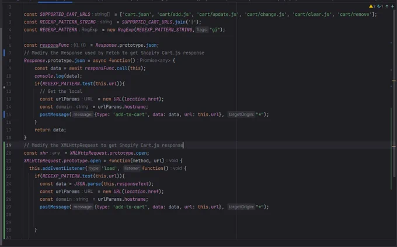Click the 'load' string on line 22
Image resolution: width=397 pixels, height=247 pixels.
click(109, 169)
